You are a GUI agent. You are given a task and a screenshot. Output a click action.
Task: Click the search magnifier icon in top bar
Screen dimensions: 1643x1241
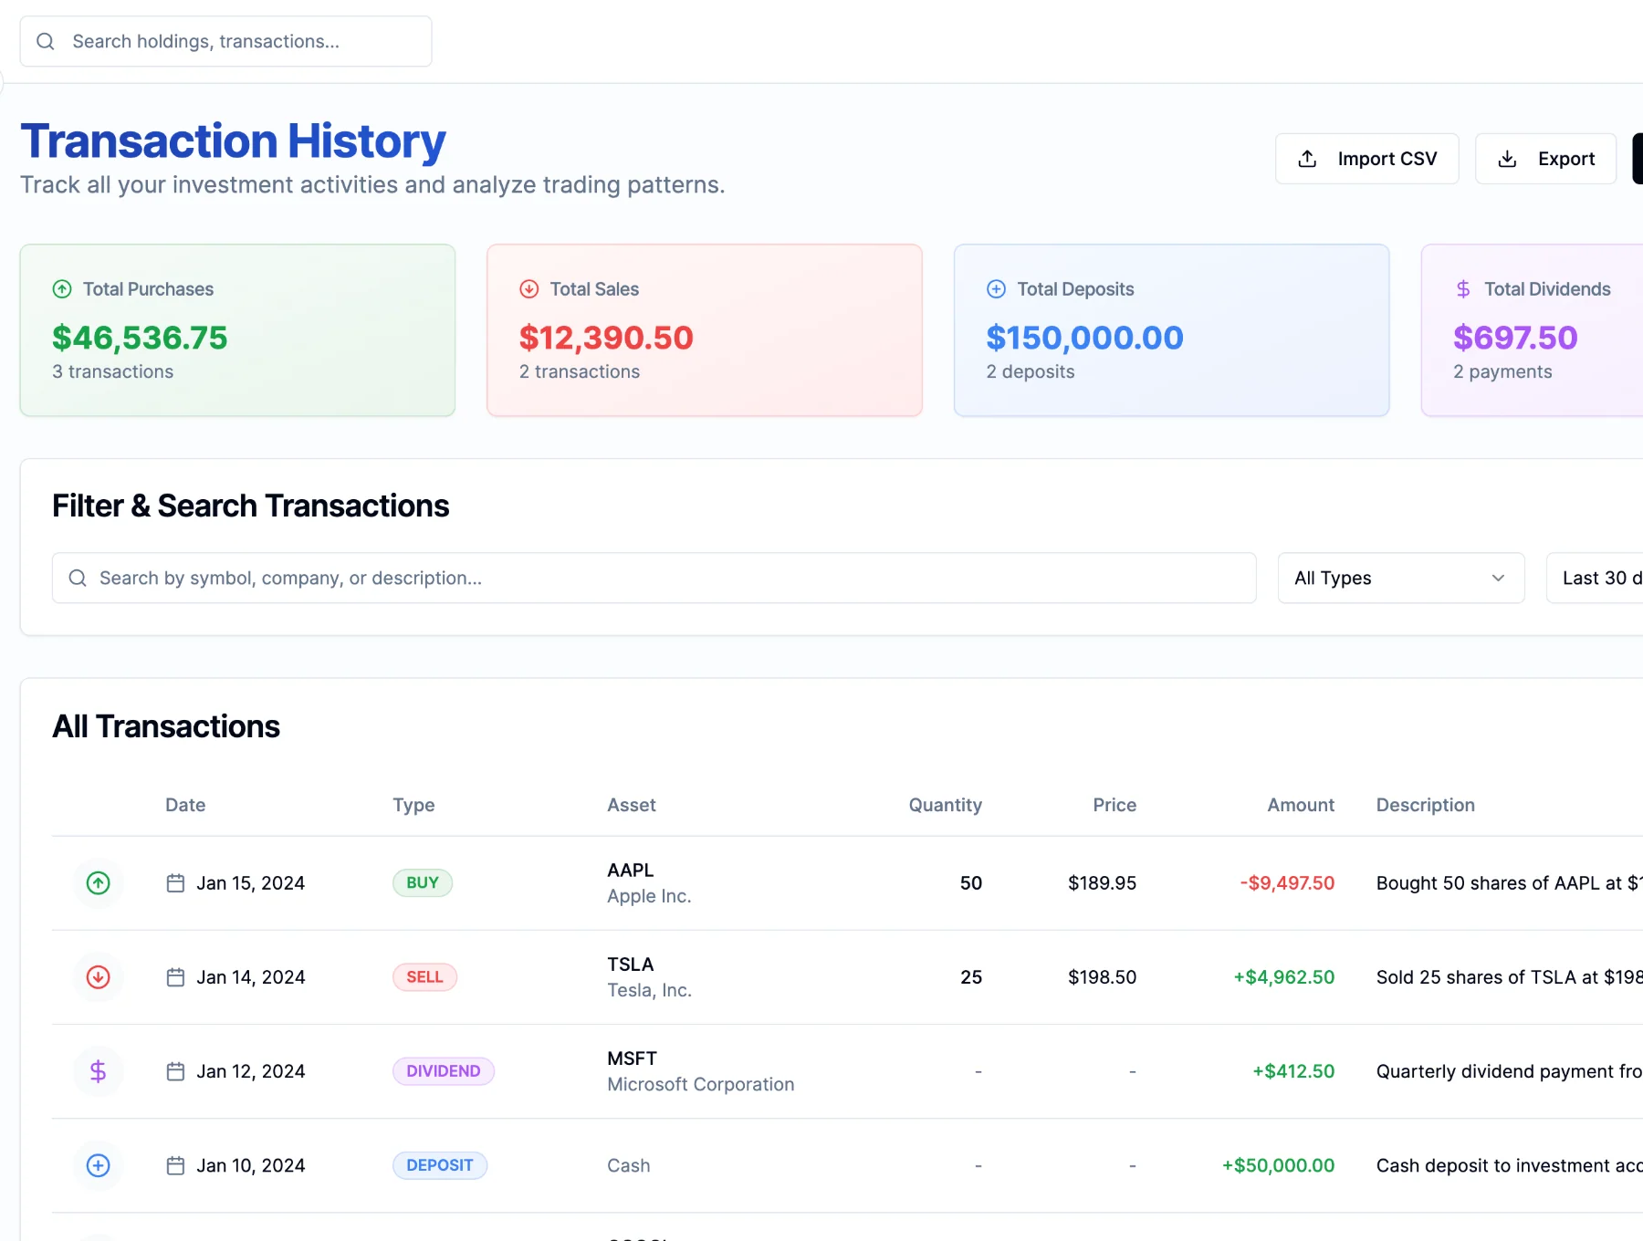[x=46, y=41]
